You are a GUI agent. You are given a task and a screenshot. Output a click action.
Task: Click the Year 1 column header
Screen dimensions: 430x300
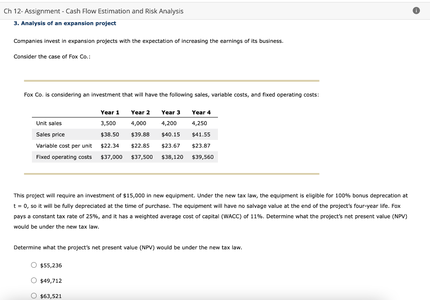110,112
